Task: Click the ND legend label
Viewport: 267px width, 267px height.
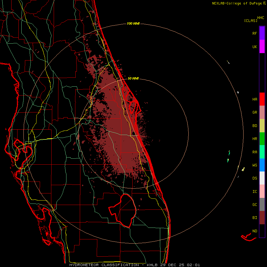Action: pos(255,231)
